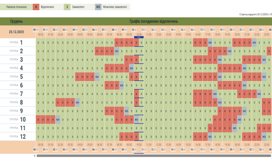Image resolution: width=272 pixels, height=162 pixels.
Task: Click the date cell '25.12.2025'
Action: point(16,32)
